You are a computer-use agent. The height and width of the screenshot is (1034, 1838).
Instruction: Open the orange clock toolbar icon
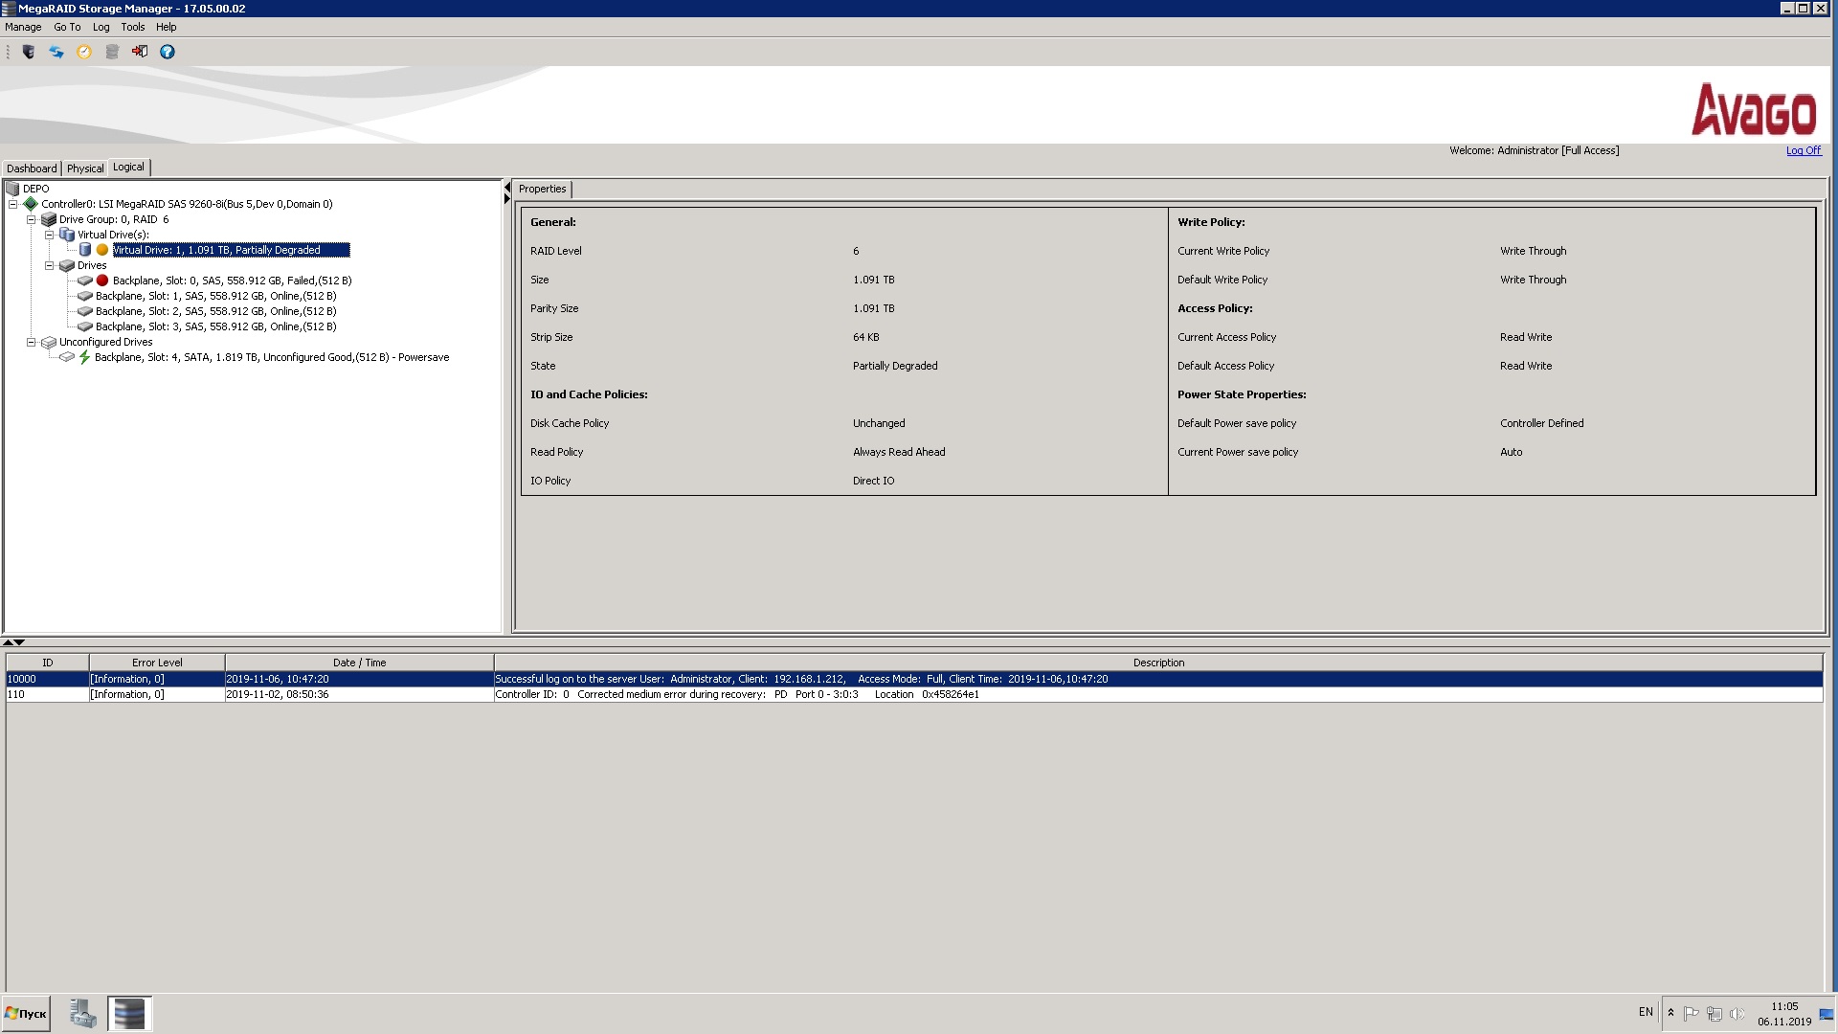click(x=84, y=52)
